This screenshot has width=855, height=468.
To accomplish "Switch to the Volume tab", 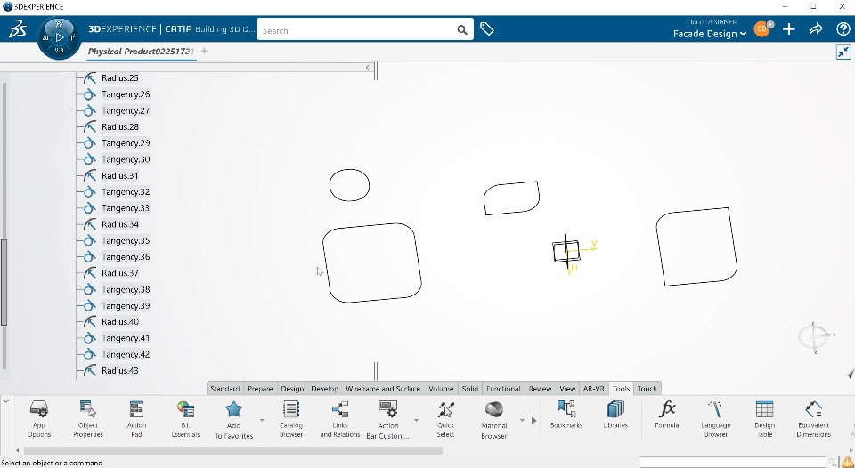I will [441, 389].
